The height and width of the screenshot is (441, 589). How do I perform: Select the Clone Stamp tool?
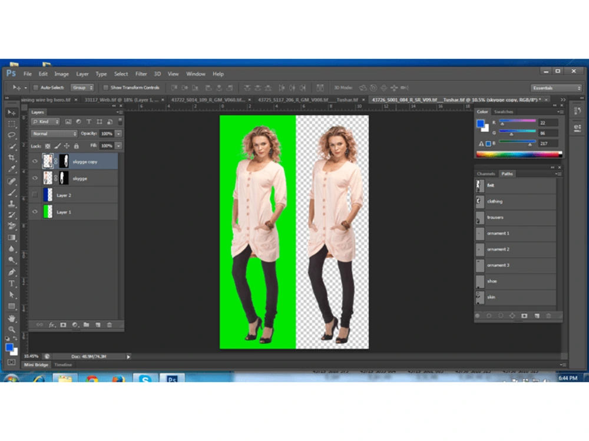click(x=12, y=204)
